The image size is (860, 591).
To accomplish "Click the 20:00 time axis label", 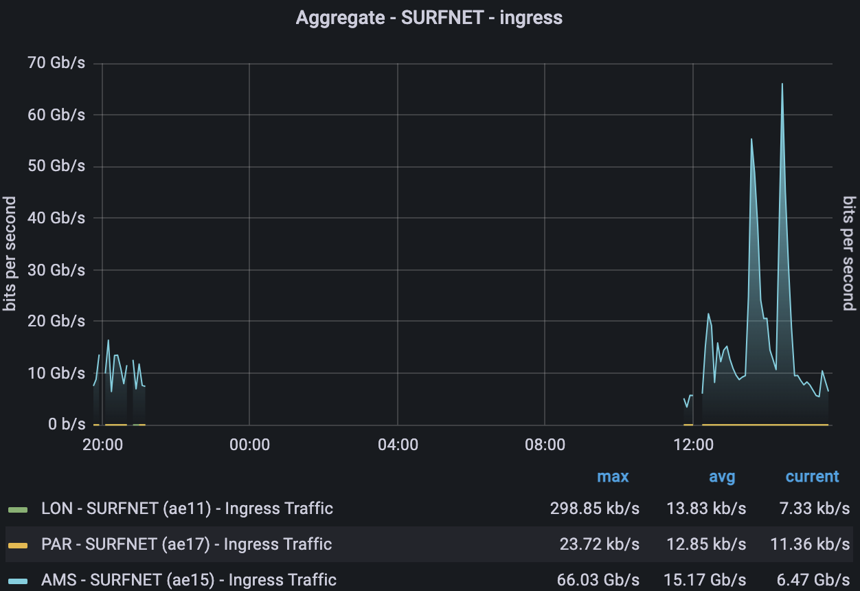I will click(x=102, y=445).
